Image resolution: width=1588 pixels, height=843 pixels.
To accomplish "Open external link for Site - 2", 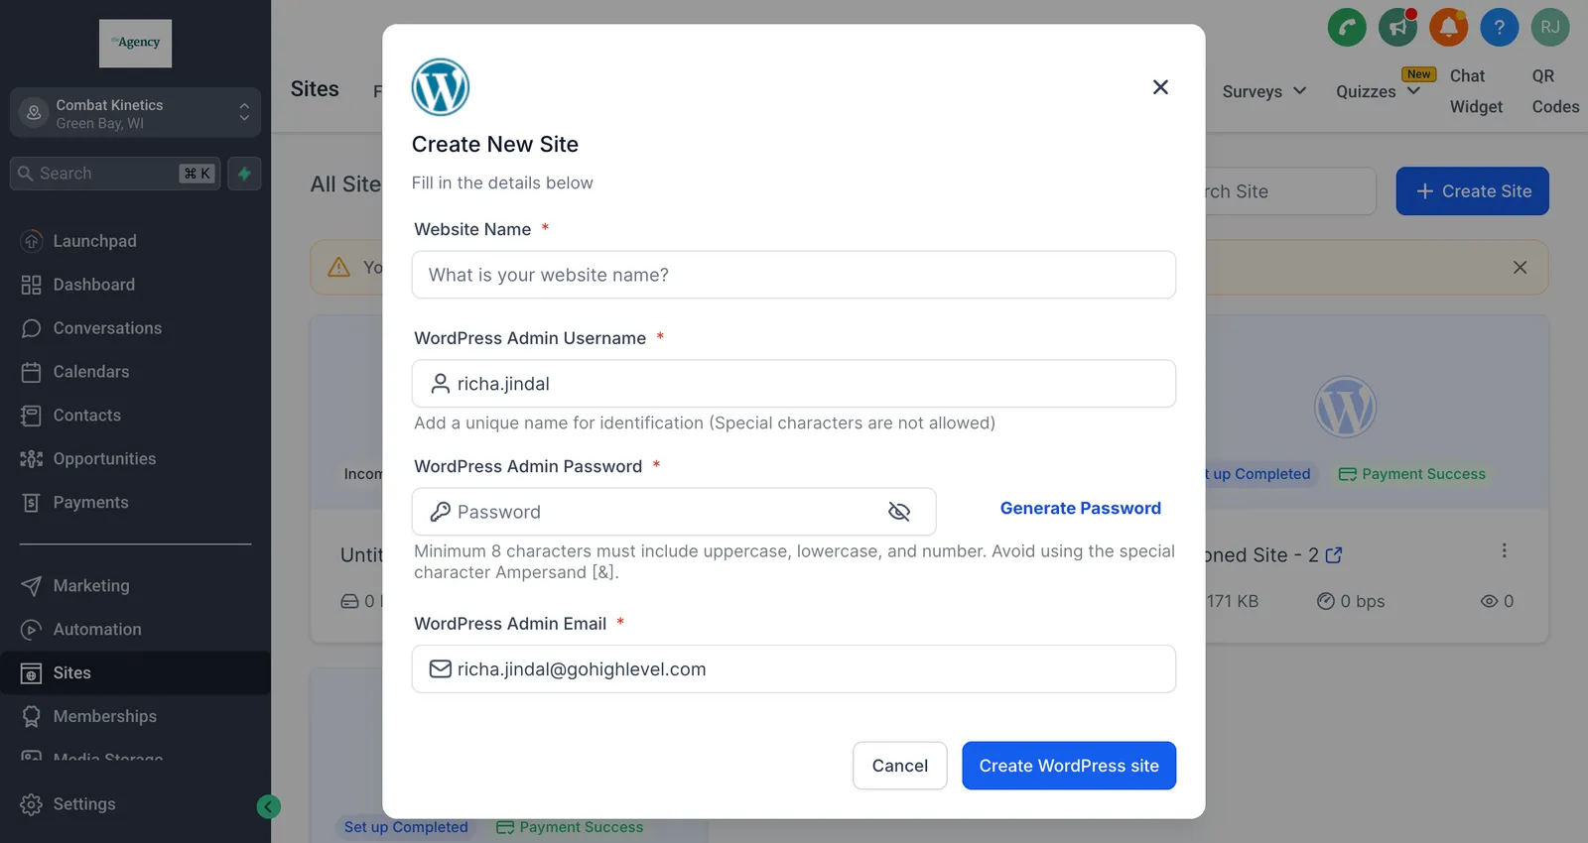I will 1334,555.
